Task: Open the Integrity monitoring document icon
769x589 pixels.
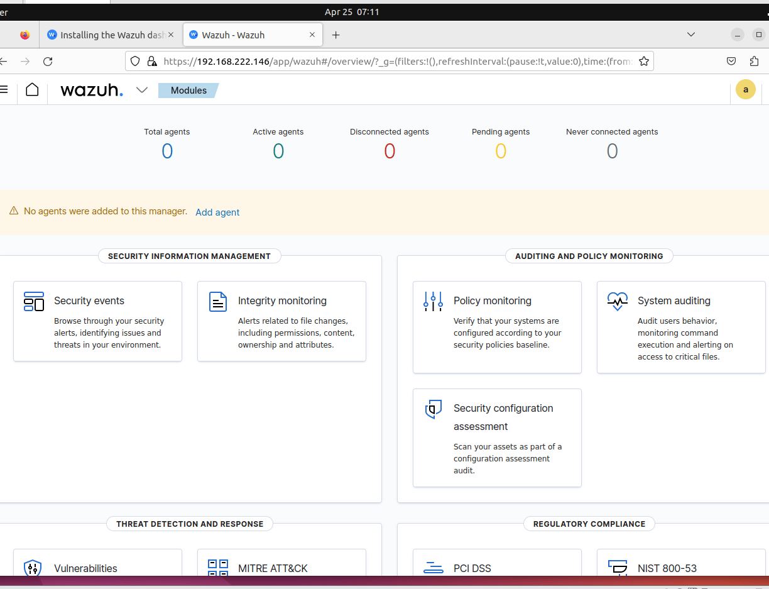Action: pos(218,302)
